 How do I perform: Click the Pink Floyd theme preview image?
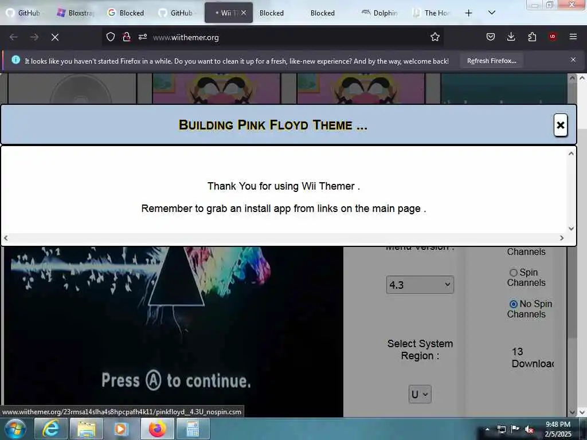pos(173,331)
